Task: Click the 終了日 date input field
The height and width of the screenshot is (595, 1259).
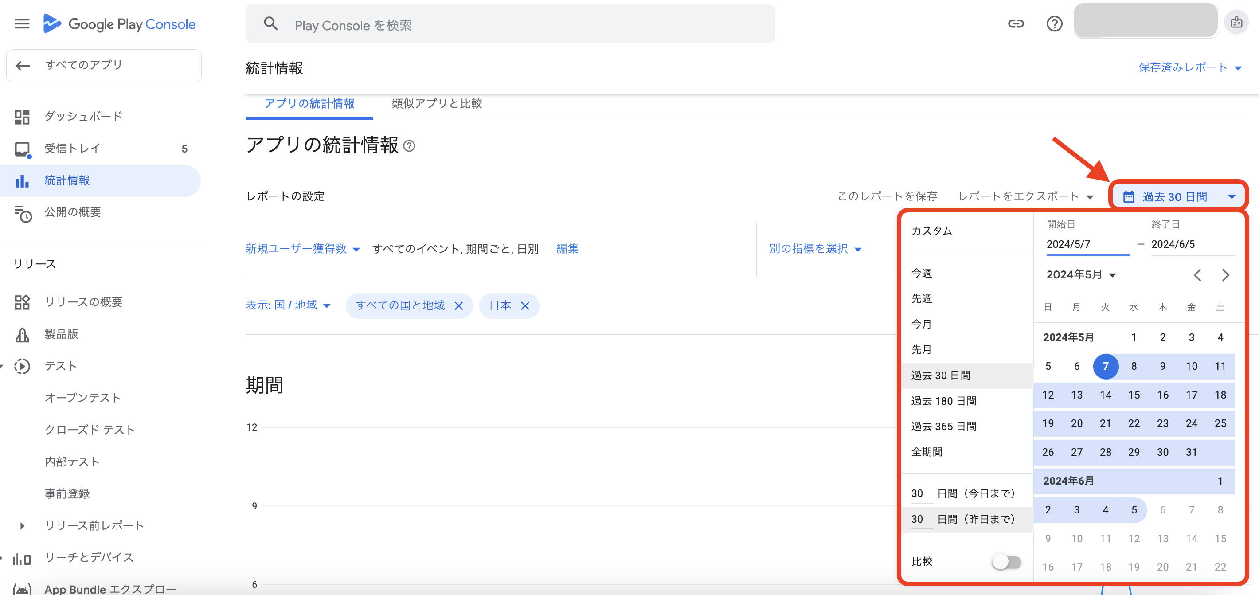Action: click(x=1193, y=244)
